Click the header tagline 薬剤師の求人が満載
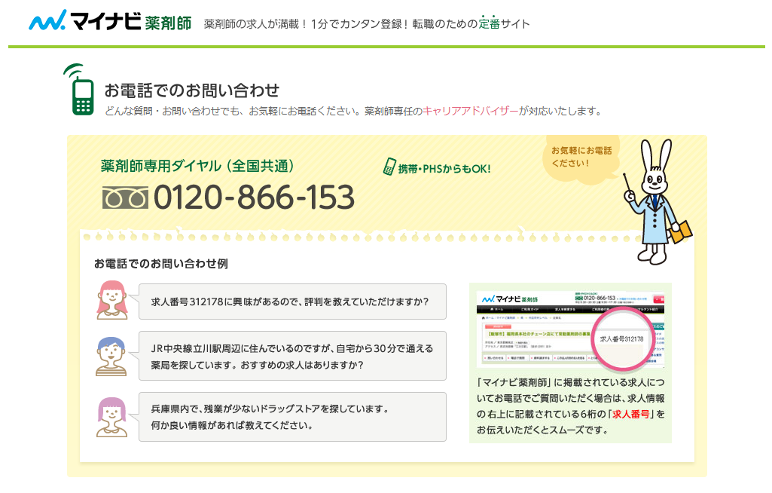This screenshot has height=493, width=772. point(367,23)
